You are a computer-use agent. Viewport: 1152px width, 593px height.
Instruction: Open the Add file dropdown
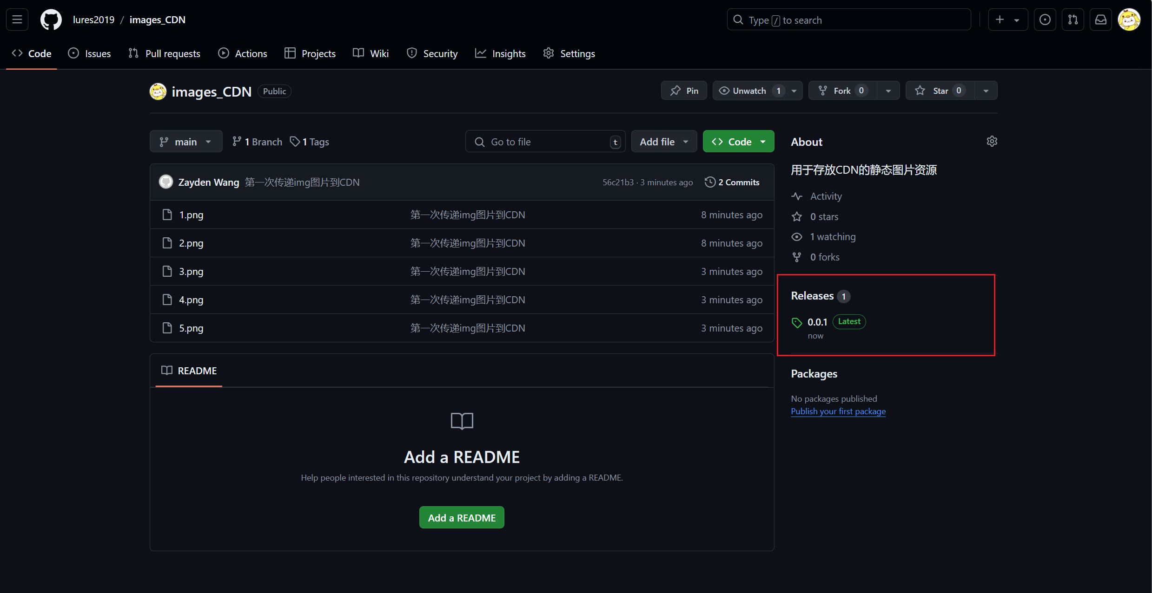[x=663, y=142]
